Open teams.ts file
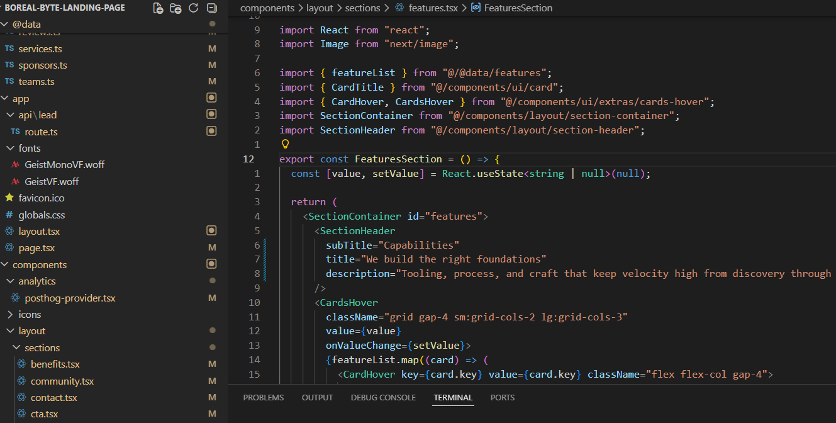Viewport: 836px width, 423px height. pos(36,82)
